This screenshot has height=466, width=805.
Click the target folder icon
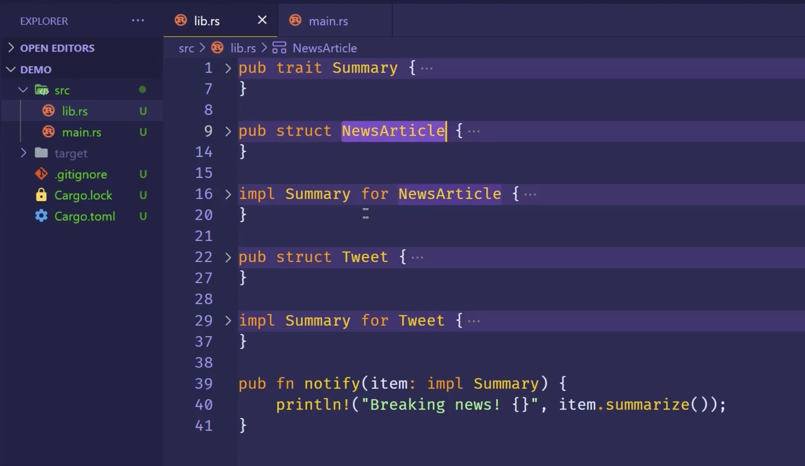pyautogui.click(x=41, y=153)
